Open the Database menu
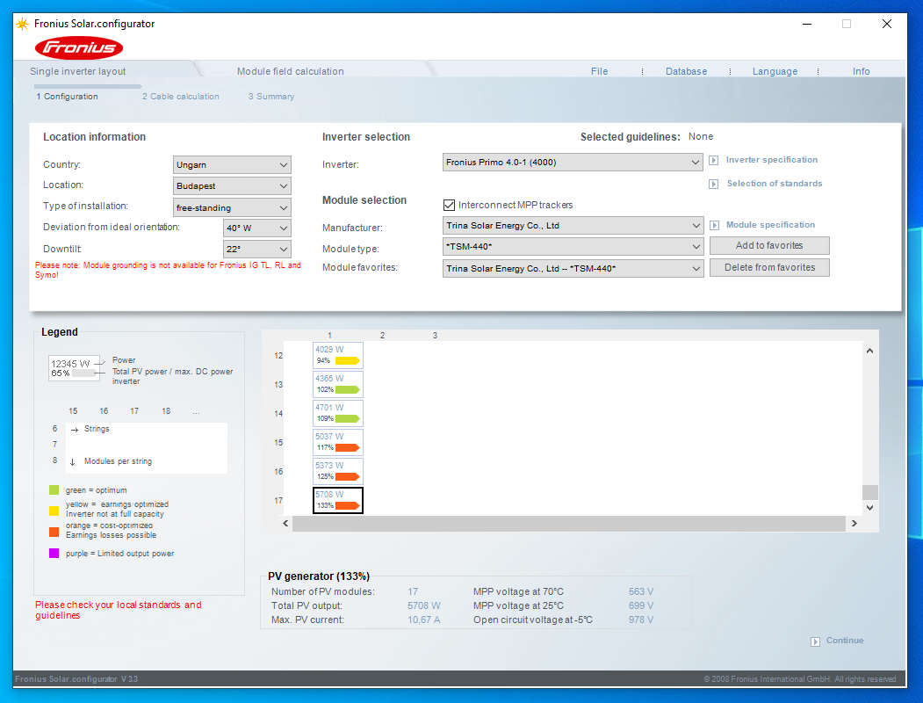The height and width of the screenshot is (703, 923). 686,71
